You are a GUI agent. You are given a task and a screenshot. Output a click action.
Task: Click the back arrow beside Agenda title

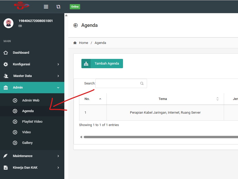coord(75,25)
